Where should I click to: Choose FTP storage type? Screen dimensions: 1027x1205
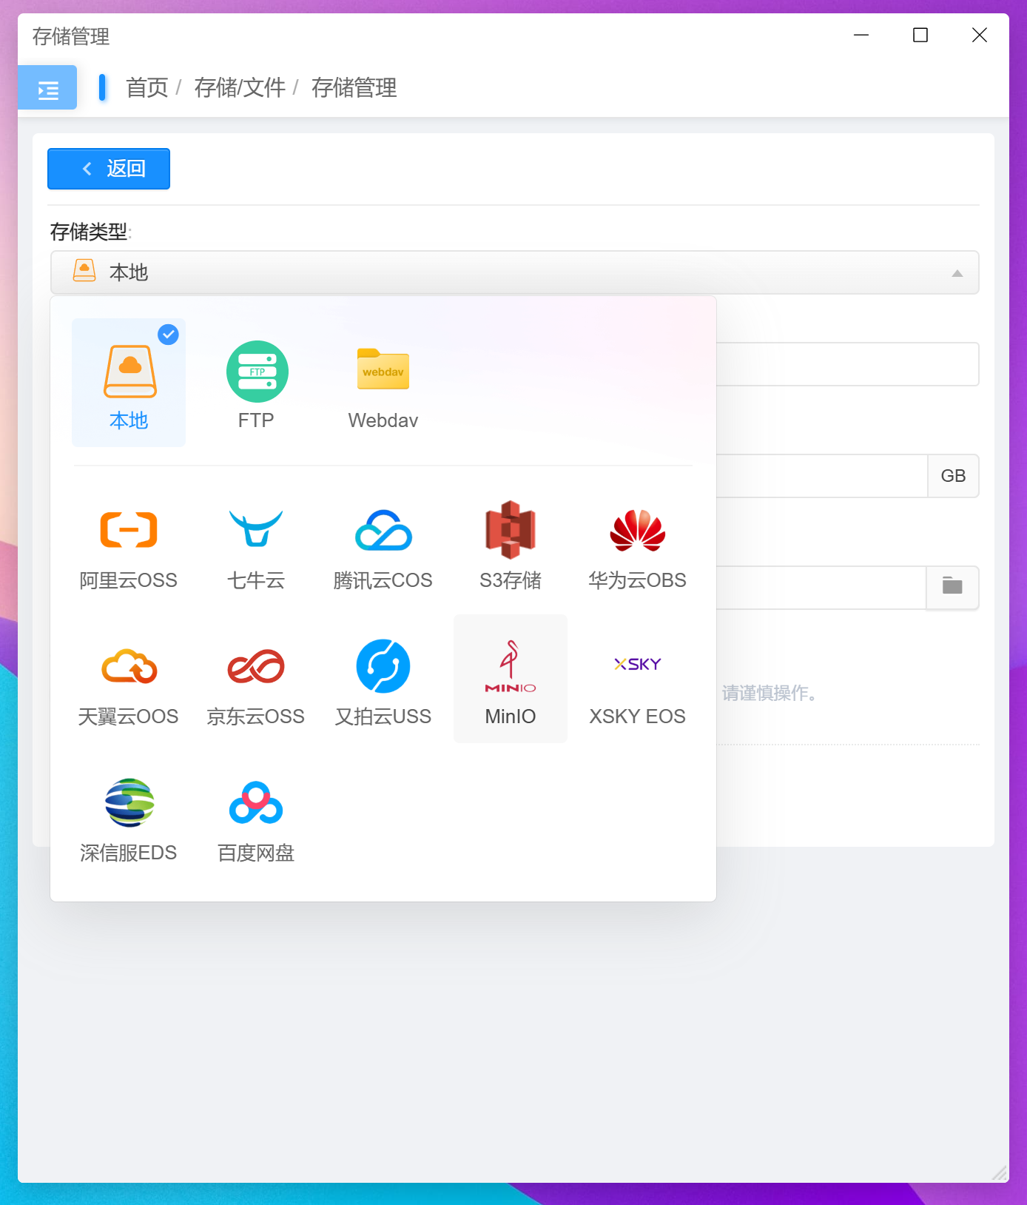[x=256, y=383]
